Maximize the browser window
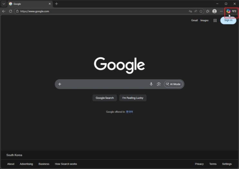Screen dimensions: 239x169 [x=226, y=4]
